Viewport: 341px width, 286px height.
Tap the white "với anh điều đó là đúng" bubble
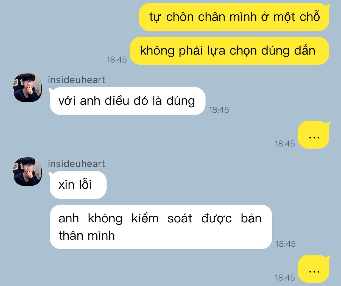[x=127, y=101]
